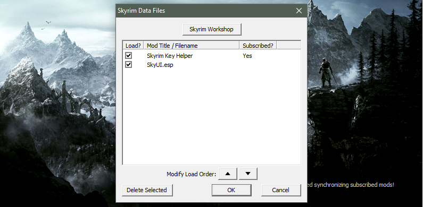This screenshot has height=207, width=423.
Task: Sort by the Load? column header
Action: tap(133, 46)
